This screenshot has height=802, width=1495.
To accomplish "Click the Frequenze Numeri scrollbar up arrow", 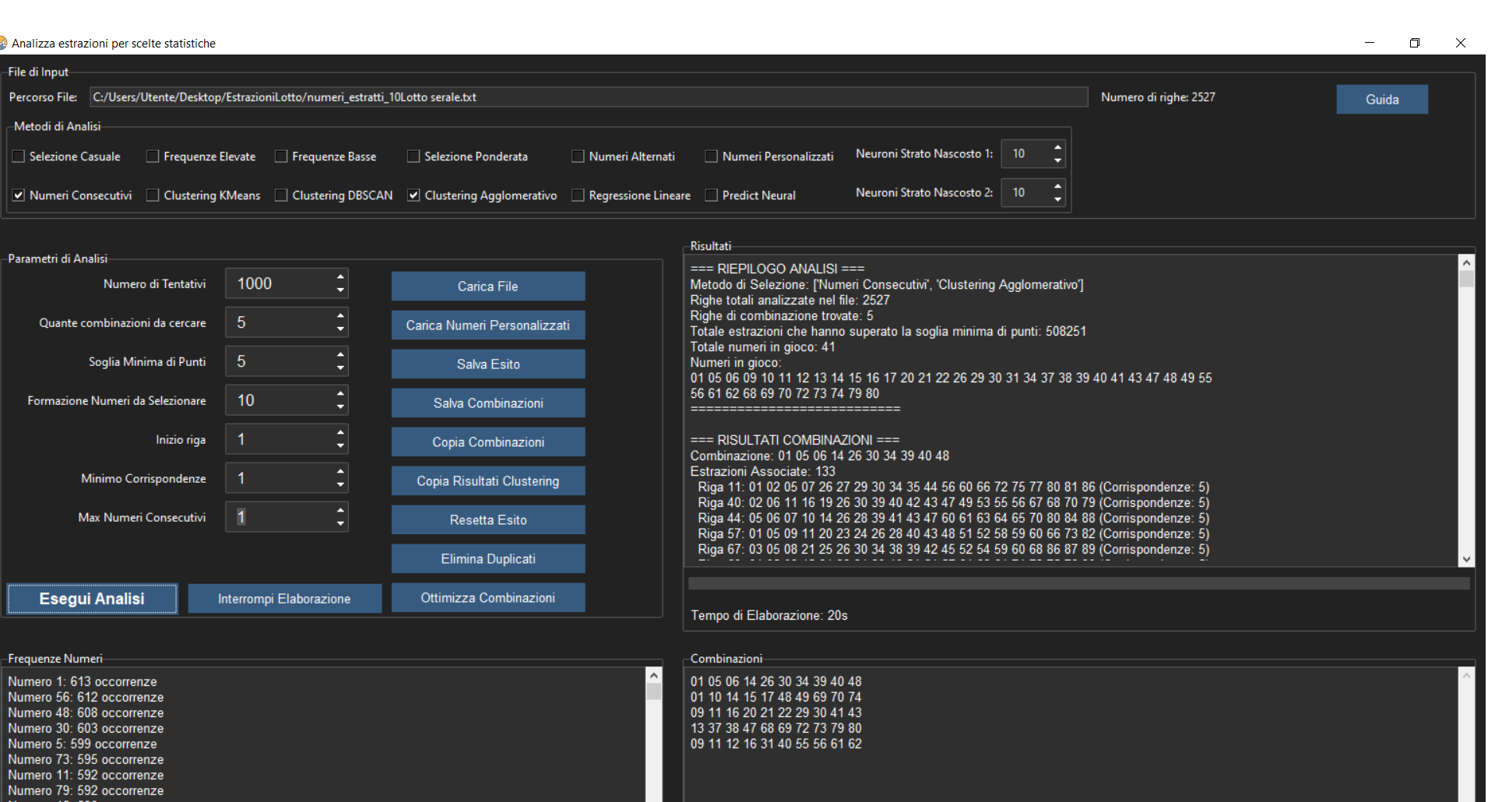I will tap(654, 675).
